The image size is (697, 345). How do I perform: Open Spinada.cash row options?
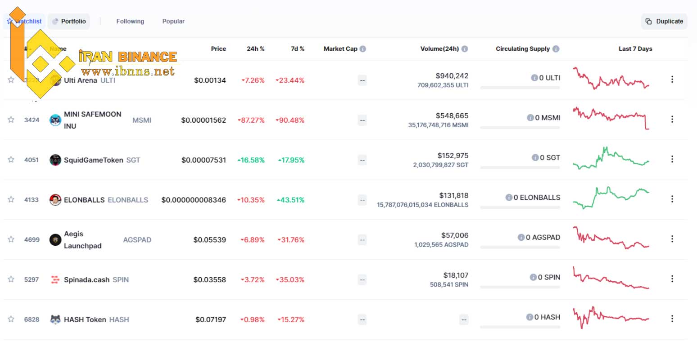(672, 279)
